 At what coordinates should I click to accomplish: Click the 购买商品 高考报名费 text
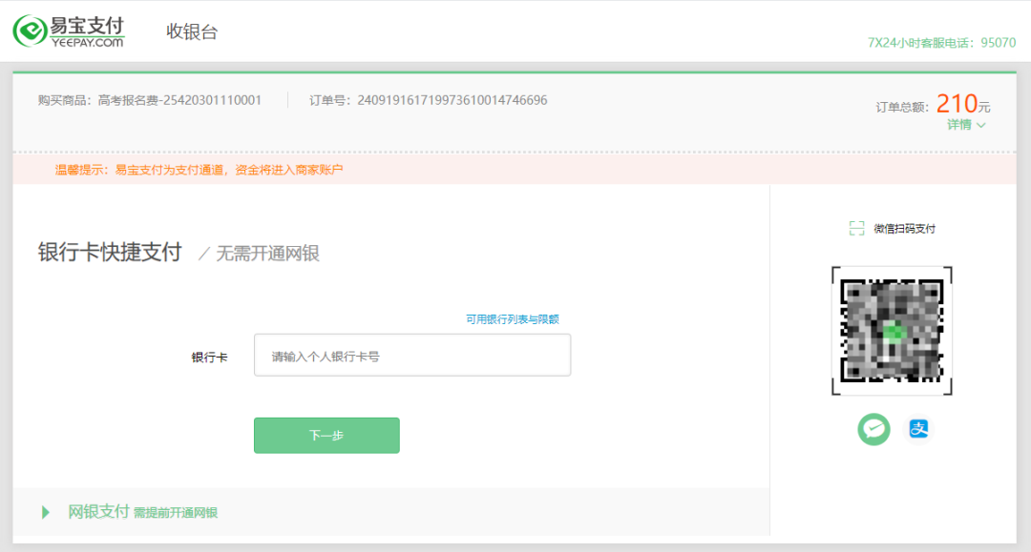pos(150,100)
